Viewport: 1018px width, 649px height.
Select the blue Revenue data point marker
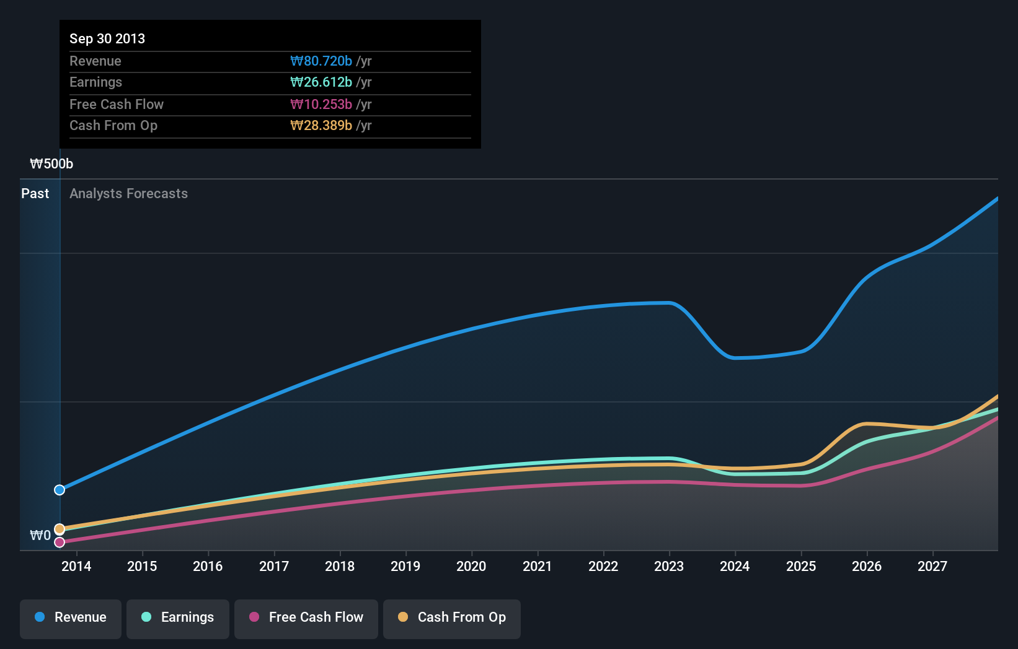tap(60, 490)
